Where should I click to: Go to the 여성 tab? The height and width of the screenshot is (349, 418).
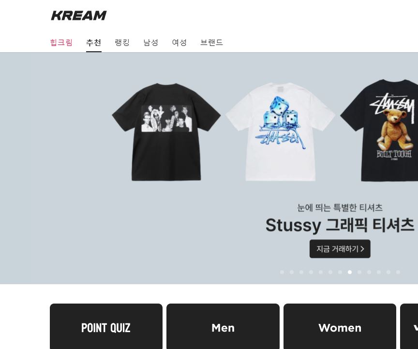coord(179,43)
